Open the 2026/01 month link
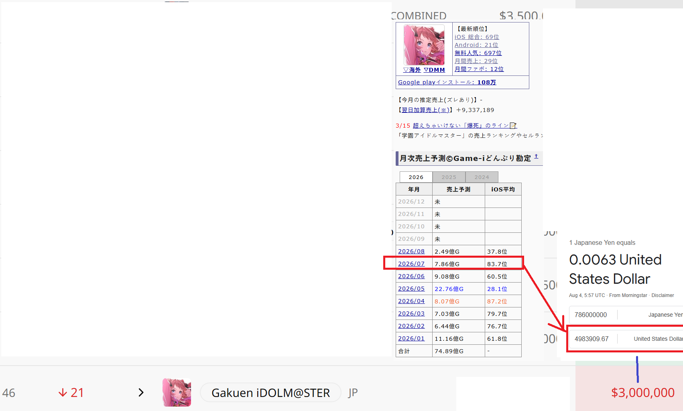The height and width of the screenshot is (411, 683). [411, 338]
